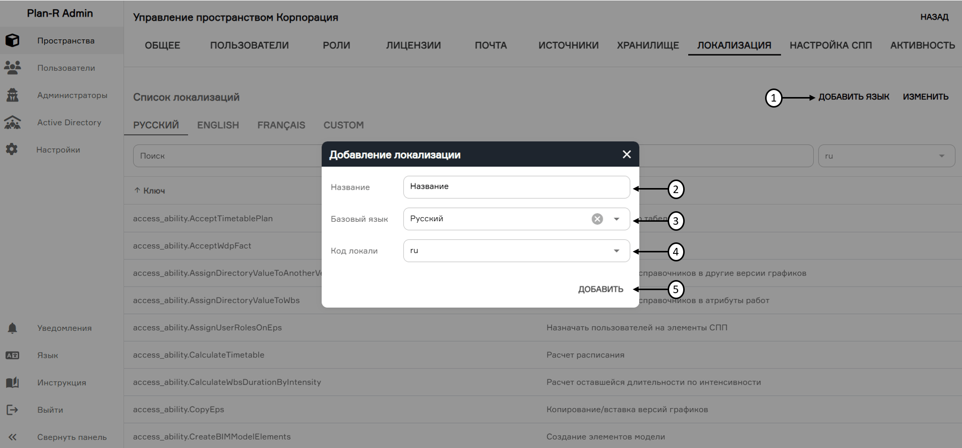Click the Users group icon
Image resolution: width=962 pixels, height=448 pixels.
[x=13, y=67]
